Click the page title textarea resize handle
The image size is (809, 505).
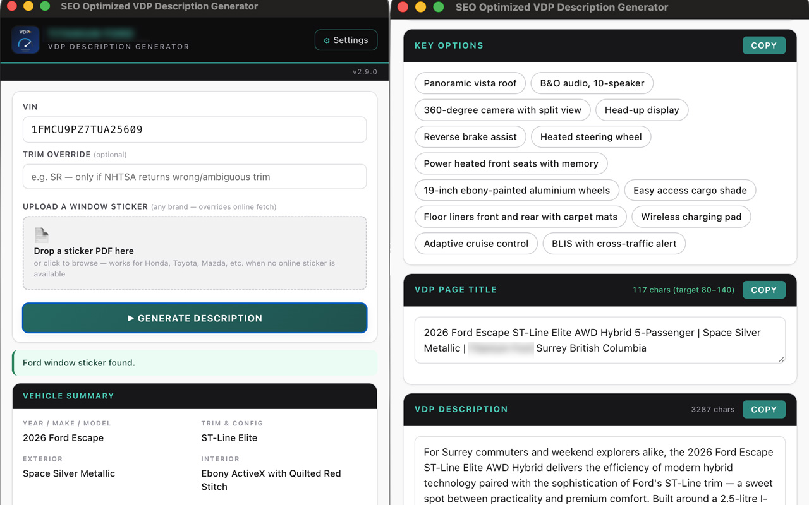781,359
